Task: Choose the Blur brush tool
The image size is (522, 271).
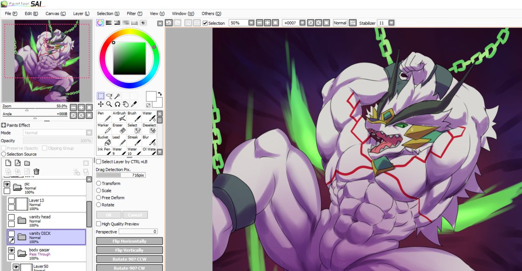Action: [x=149, y=140]
